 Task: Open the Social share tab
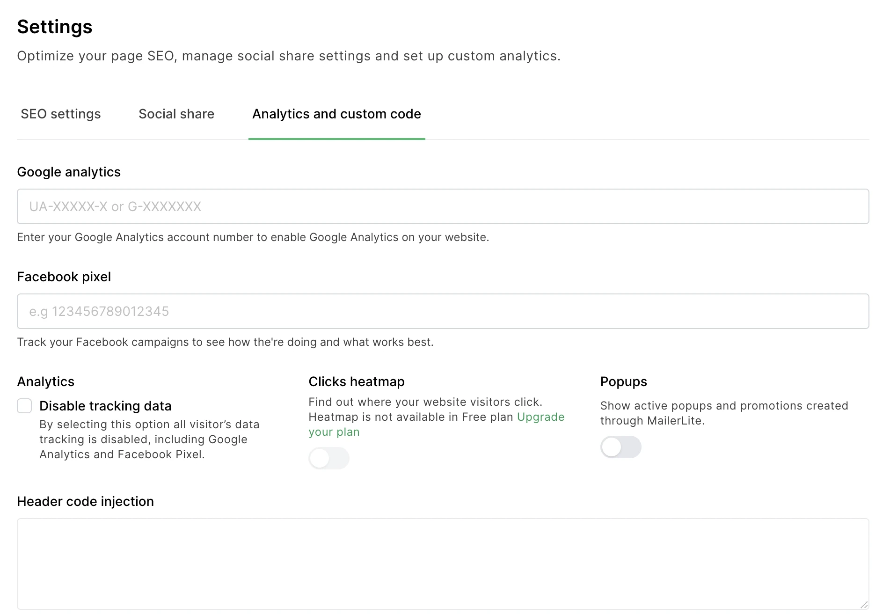[x=176, y=114]
